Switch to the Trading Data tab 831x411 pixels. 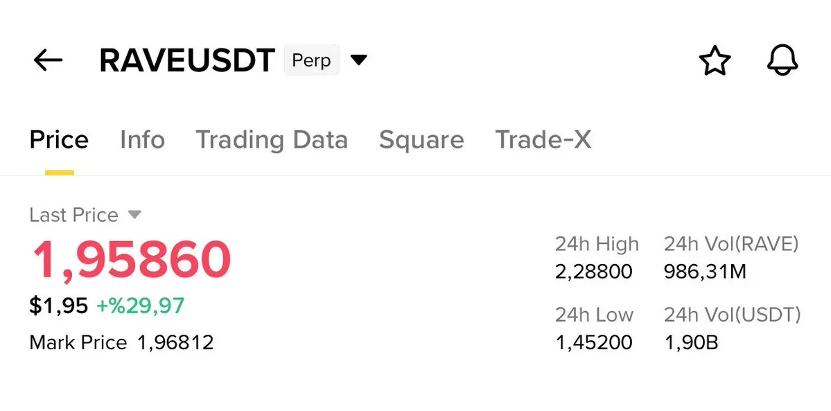[x=271, y=140]
